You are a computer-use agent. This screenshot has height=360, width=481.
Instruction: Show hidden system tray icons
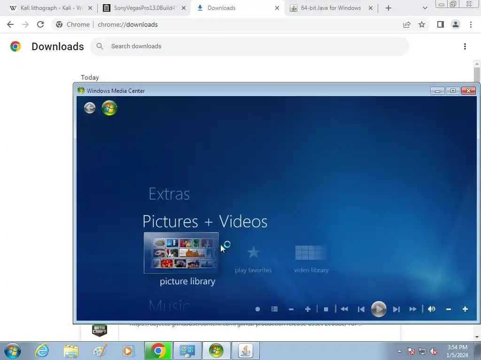(x=399, y=351)
